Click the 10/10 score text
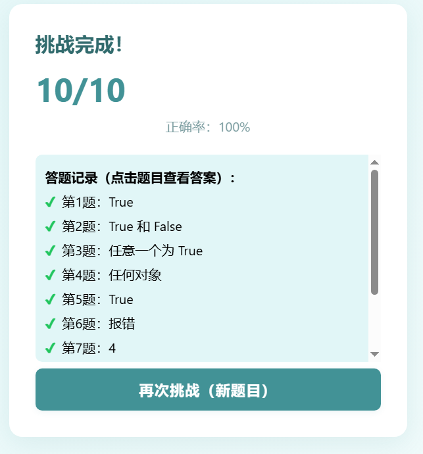 [81, 91]
